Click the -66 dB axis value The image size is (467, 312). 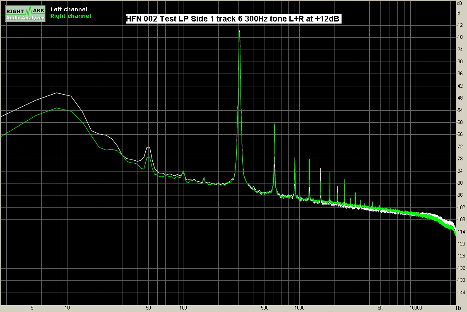pyautogui.click(x=460, y=134)
